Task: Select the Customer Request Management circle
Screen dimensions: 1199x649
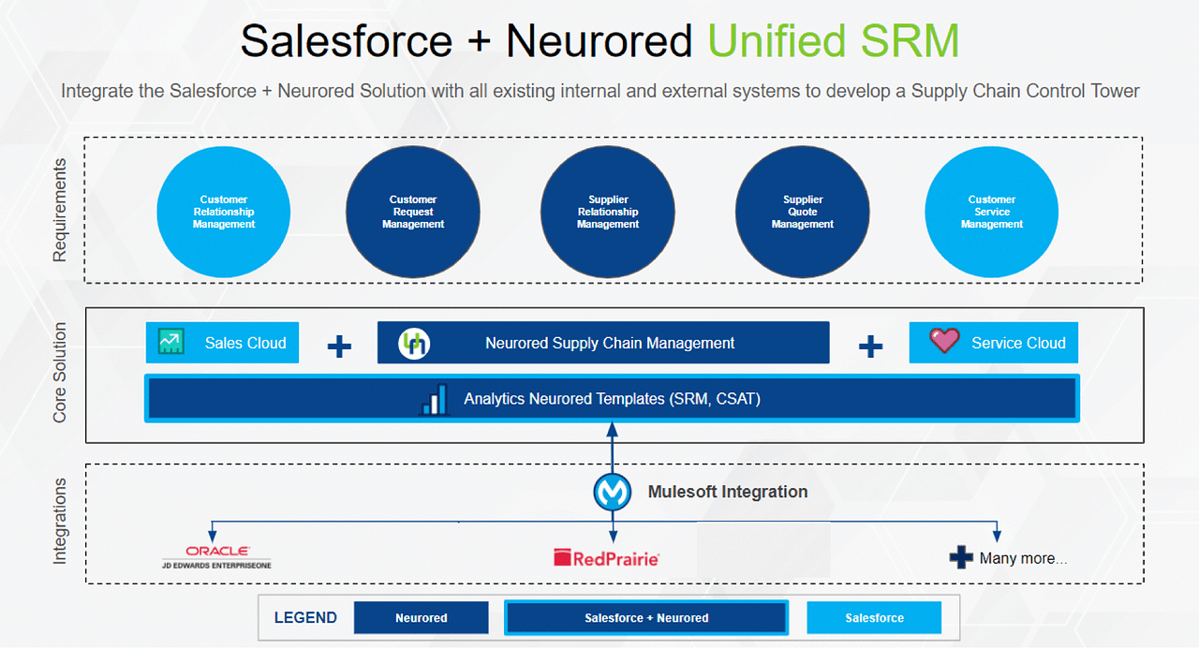Action: pyautogui.click(x=413, y=212)
